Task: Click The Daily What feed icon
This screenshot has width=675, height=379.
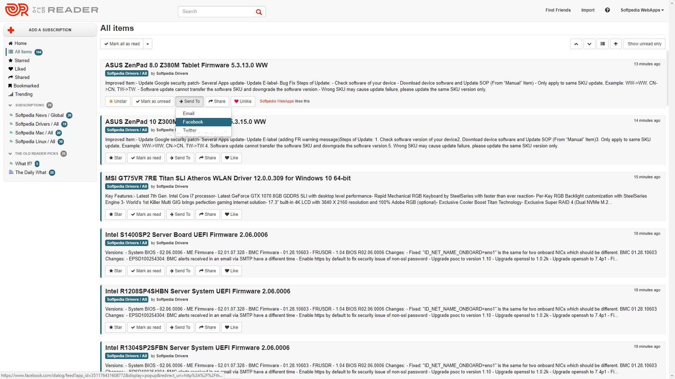Action: (11, 172)
